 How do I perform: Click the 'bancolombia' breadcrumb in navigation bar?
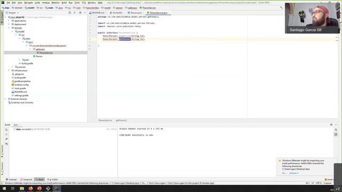point(91,8)
